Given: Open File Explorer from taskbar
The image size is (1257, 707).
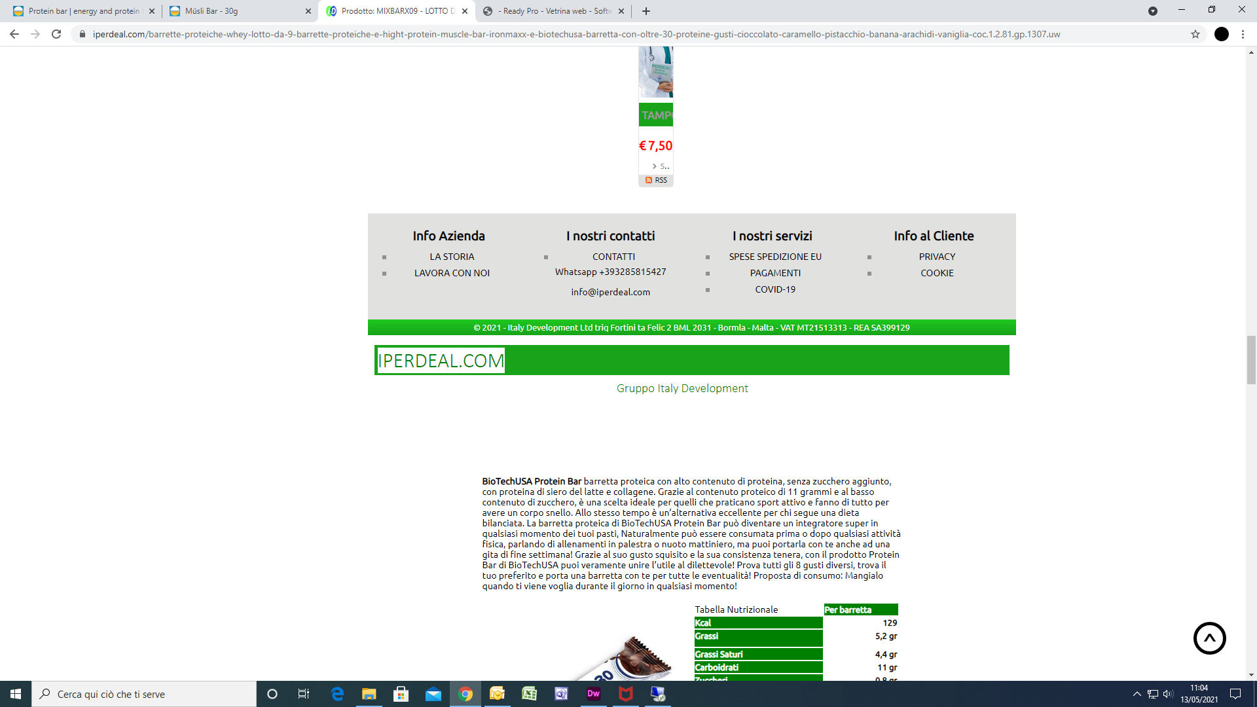Looking at the screenshot, I should [369, 694].
